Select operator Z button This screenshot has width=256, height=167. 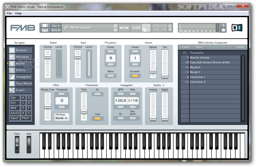(x=29, y=113)
